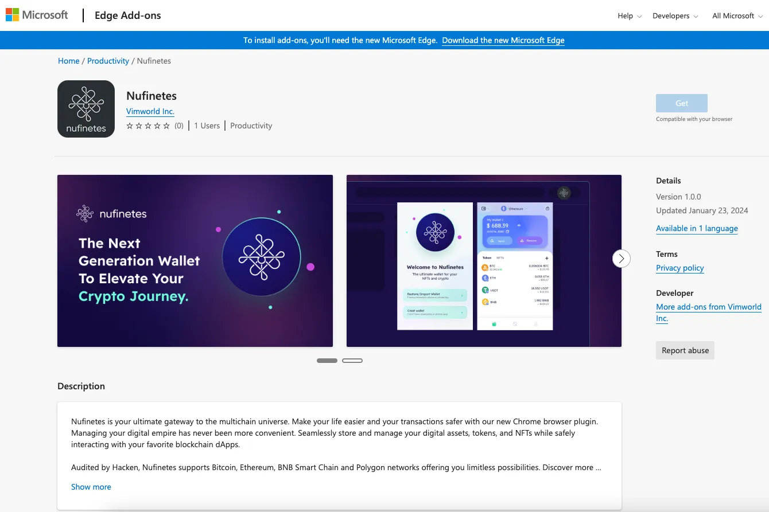The height and width of the screenshot is (512, 769).
Task: Open the Productivity breadcrumb link
Action: tap(108, 61)
